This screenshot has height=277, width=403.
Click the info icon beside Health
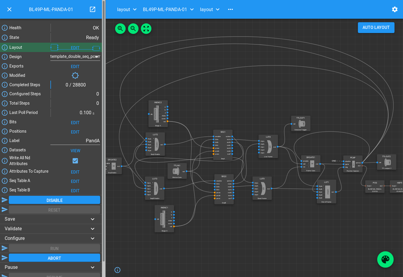5,28
